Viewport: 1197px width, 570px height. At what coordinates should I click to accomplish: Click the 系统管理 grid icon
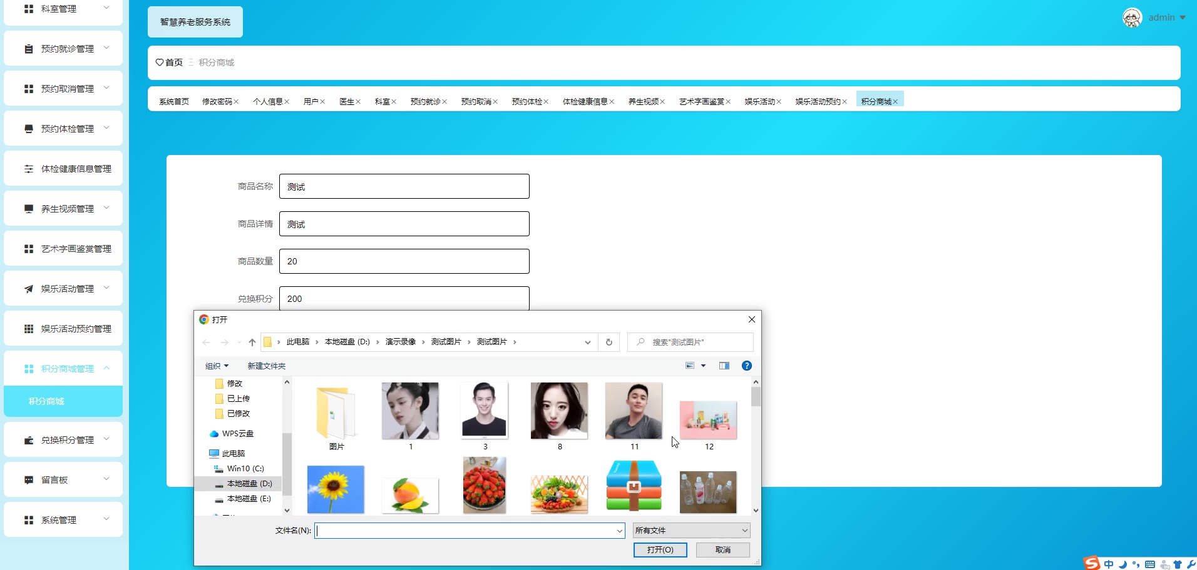click(29, 520)
